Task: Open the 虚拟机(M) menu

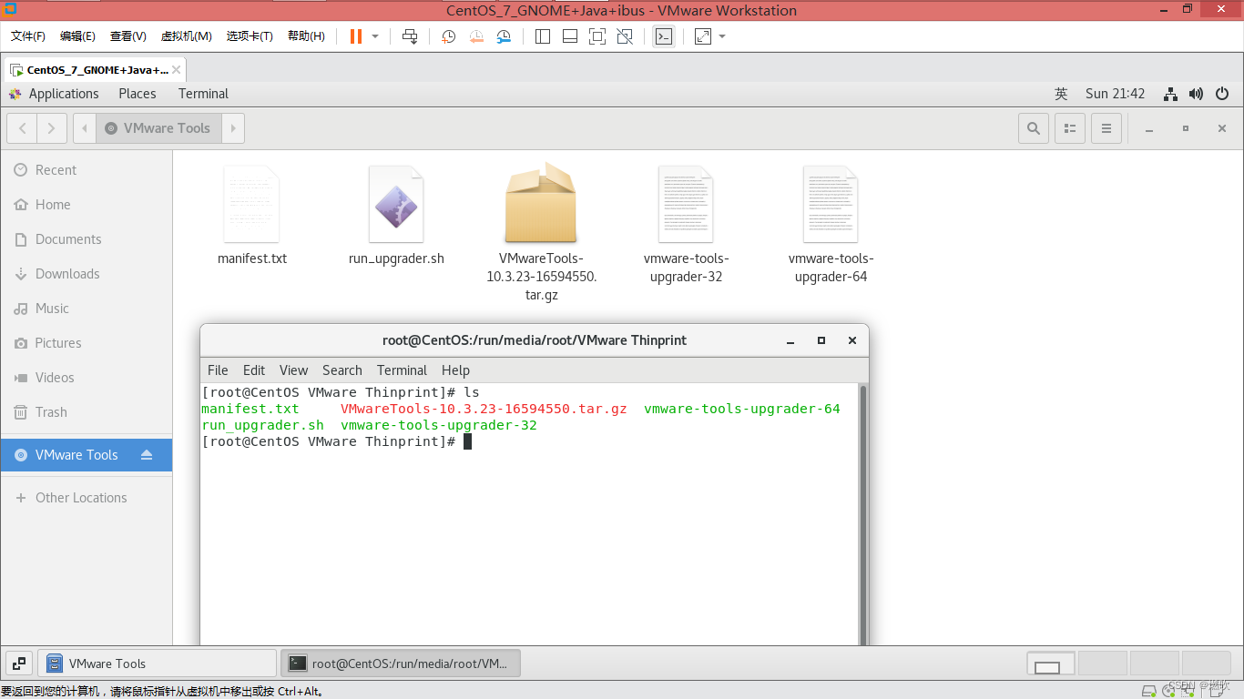Action: 187,36
